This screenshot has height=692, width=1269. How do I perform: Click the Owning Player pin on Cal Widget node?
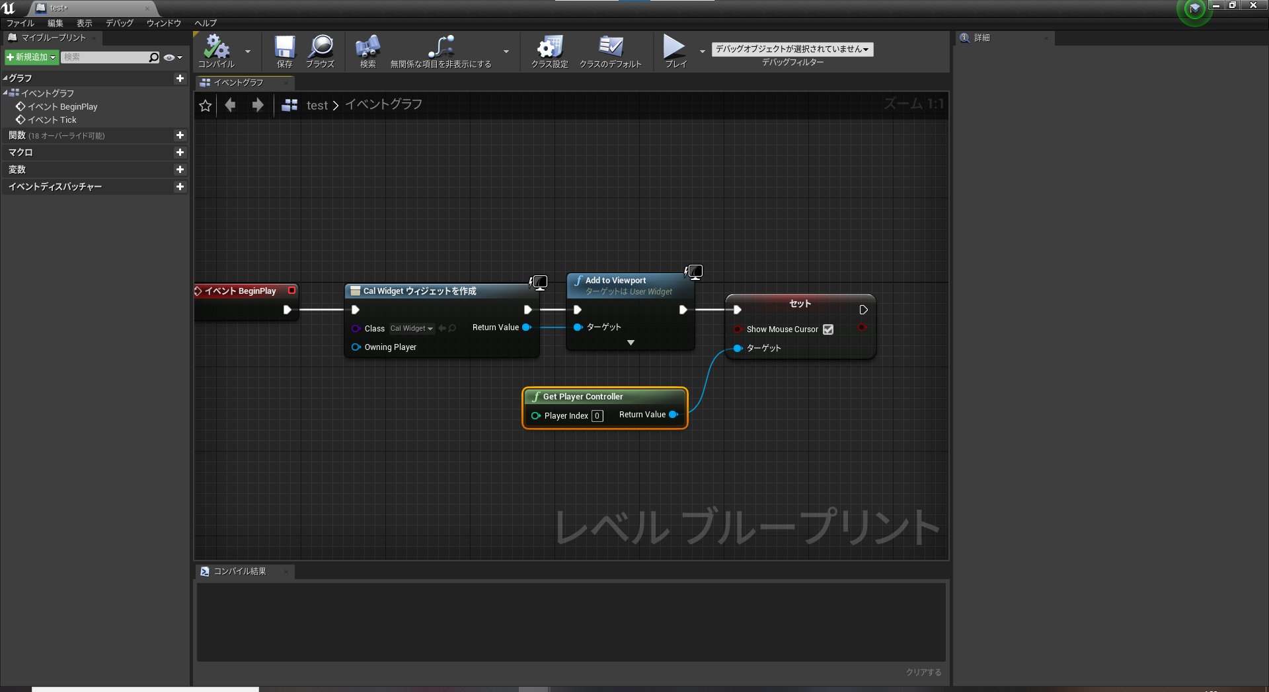tap(356, 347)
